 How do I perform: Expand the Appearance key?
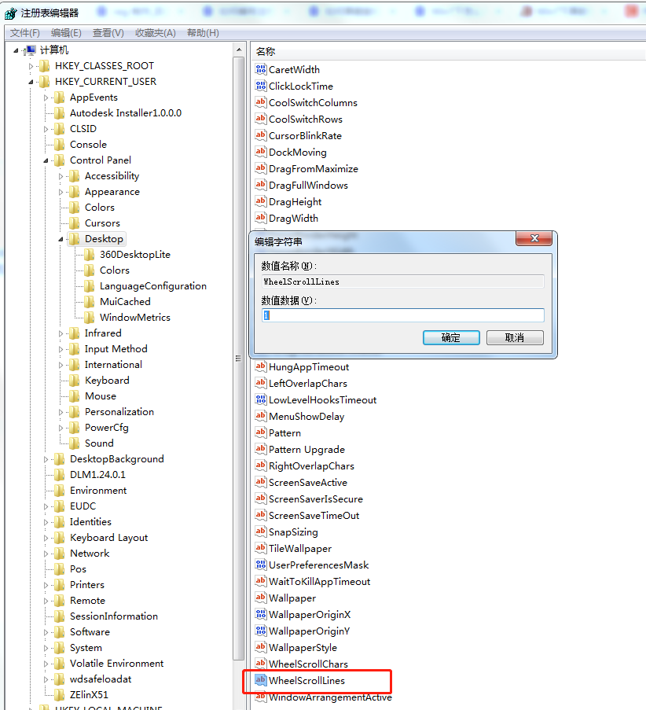(x=61, y=192)
